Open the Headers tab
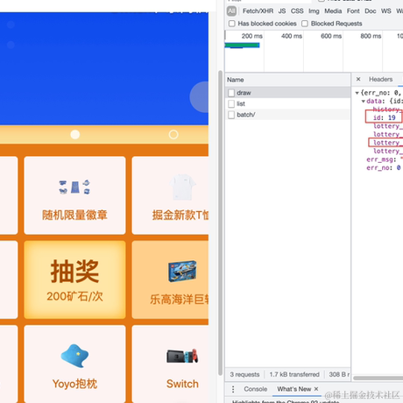 [x=380, y=79]
